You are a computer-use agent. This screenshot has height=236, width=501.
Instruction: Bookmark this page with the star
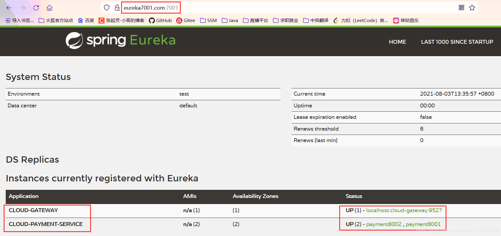pyautogui.click(x=472, y=8)
